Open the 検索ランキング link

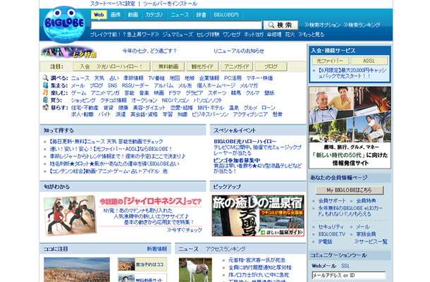click(x=362, y=25)
